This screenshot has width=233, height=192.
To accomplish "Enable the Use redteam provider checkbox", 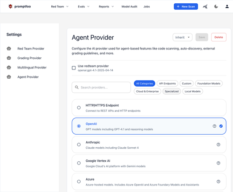I will 74,68.
